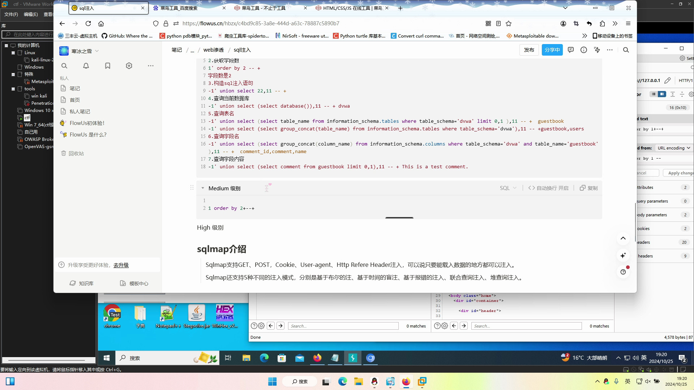694x390 pixels.
Task: Launch the chrome Test desktop shortcut
Action: click(112, 316)
